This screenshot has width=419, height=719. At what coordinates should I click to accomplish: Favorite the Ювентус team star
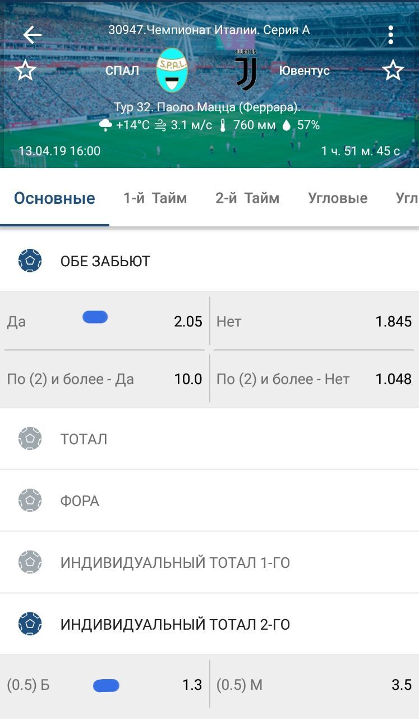[393, 71]
